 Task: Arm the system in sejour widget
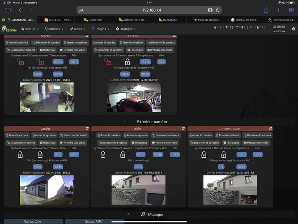[76, 43]
